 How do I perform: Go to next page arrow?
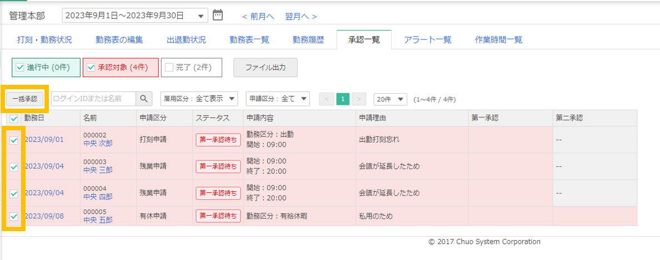point(359,99)
